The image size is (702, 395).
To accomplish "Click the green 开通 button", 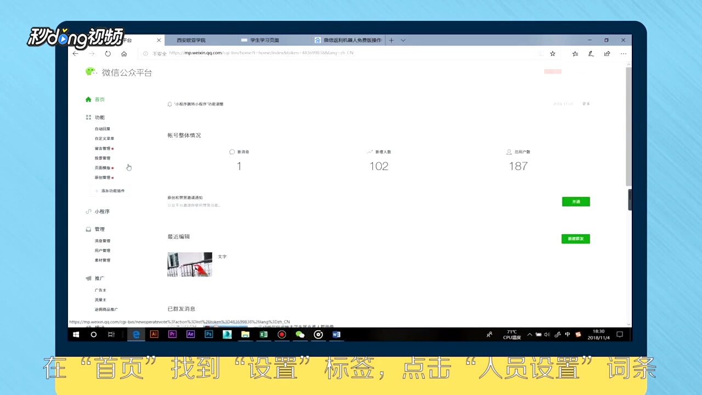I will point(576,202).
